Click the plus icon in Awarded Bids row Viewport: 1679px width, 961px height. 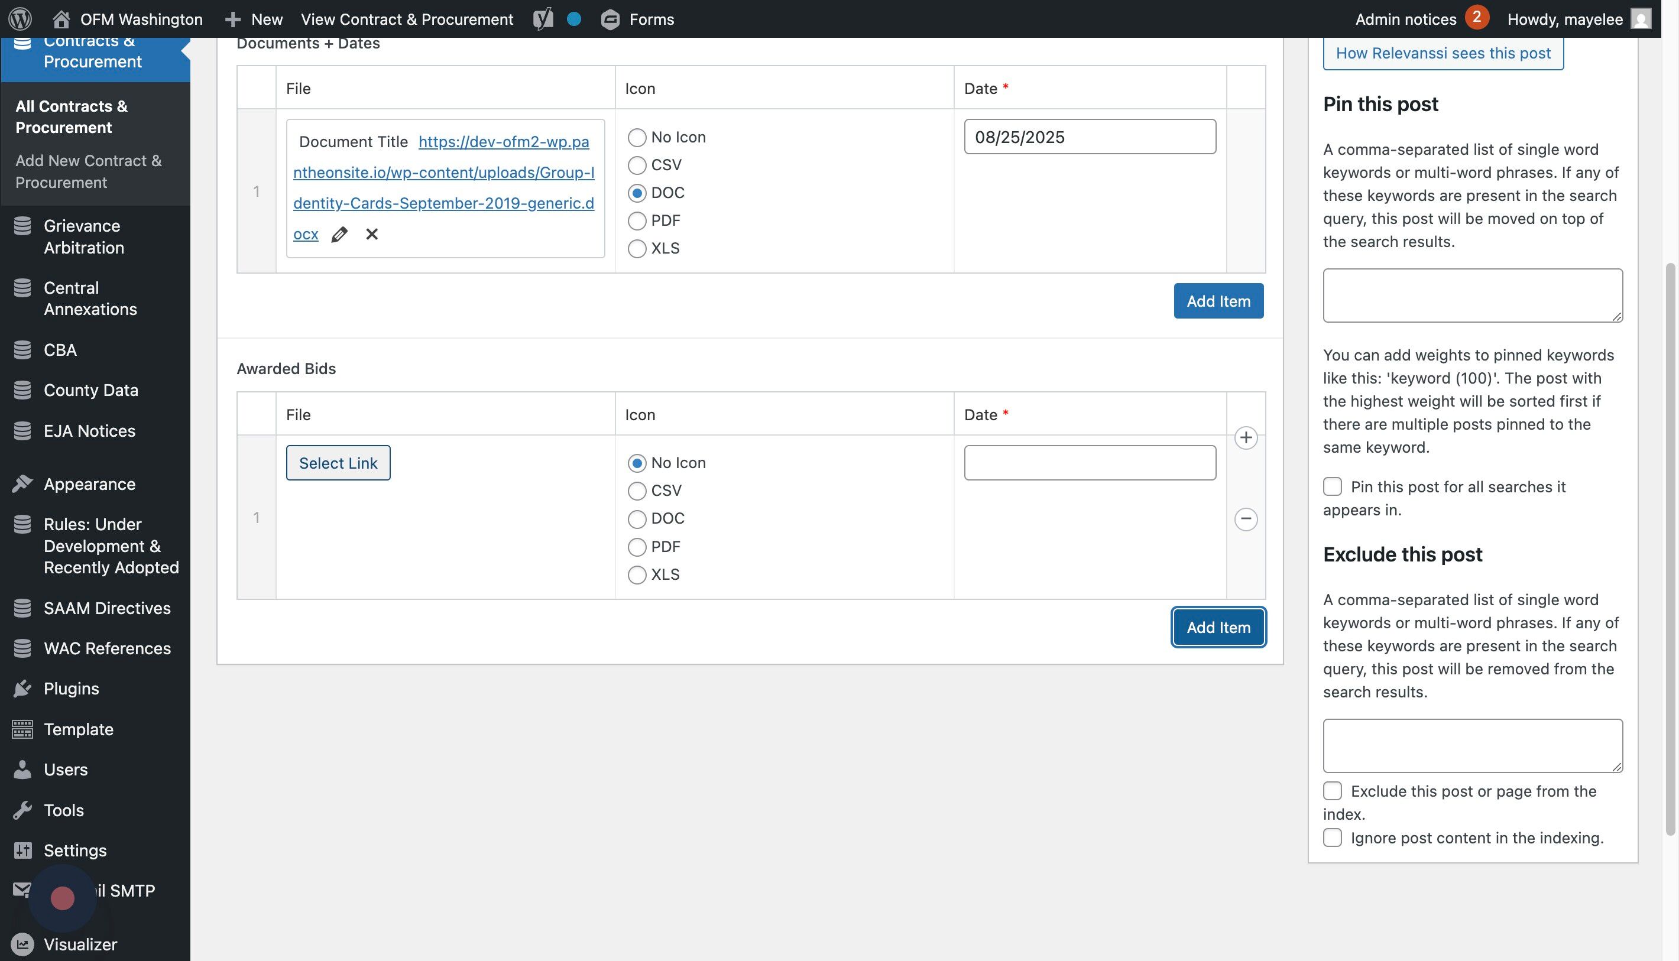[1245, 437]
